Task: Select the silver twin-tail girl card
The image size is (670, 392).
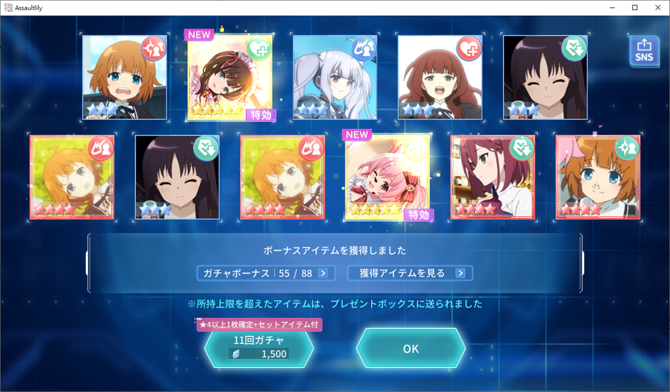Action: (x=335, y=77)
